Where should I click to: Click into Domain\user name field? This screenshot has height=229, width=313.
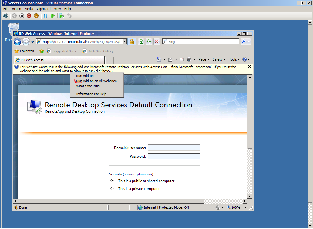[x=174, y=148]
